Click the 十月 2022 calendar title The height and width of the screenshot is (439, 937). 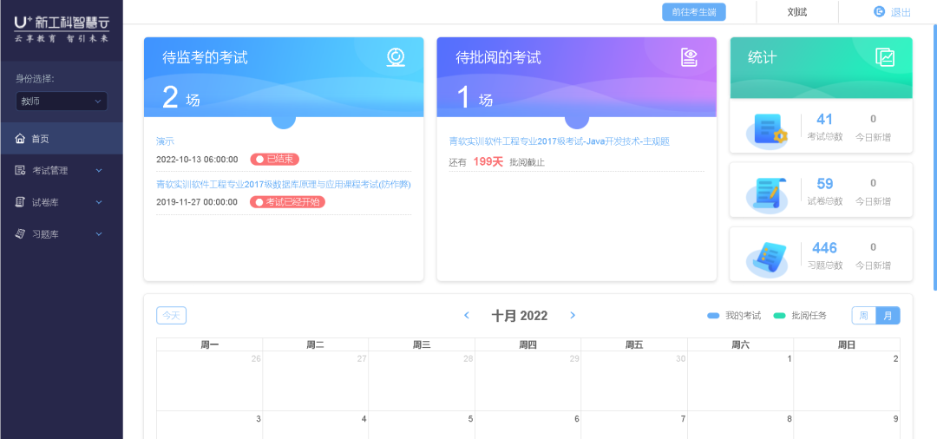520,315
